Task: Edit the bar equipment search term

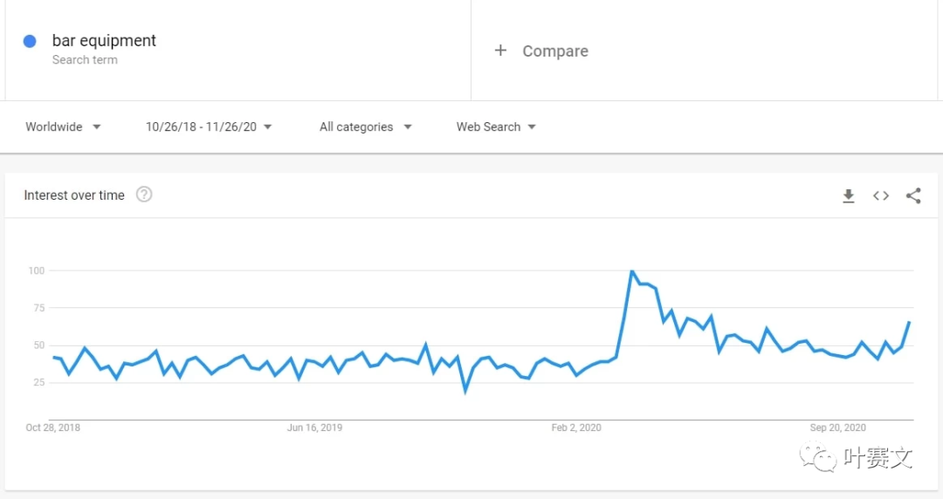Action: 104,41
